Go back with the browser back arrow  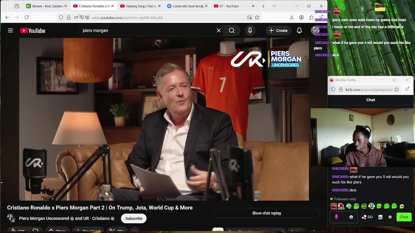click(x=7, y=17)
